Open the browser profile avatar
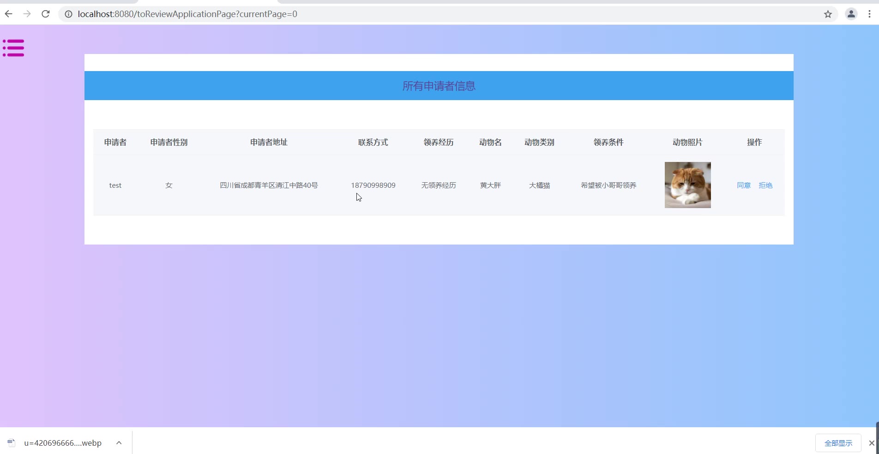Viewport: 879px width, 454px height. pos(851,14)
